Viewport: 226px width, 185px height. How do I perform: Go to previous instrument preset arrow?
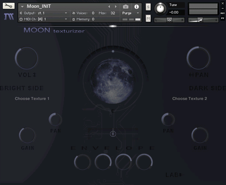tap(109, 7)
